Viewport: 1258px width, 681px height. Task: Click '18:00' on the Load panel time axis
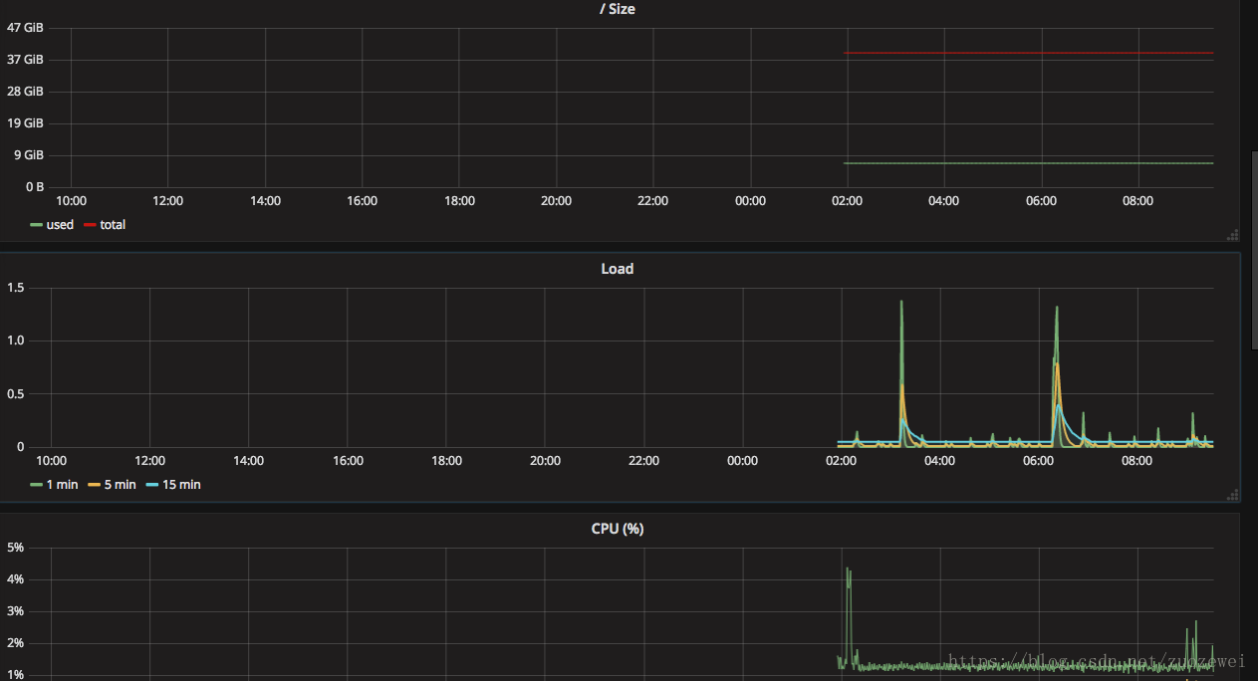coord(446,461)
